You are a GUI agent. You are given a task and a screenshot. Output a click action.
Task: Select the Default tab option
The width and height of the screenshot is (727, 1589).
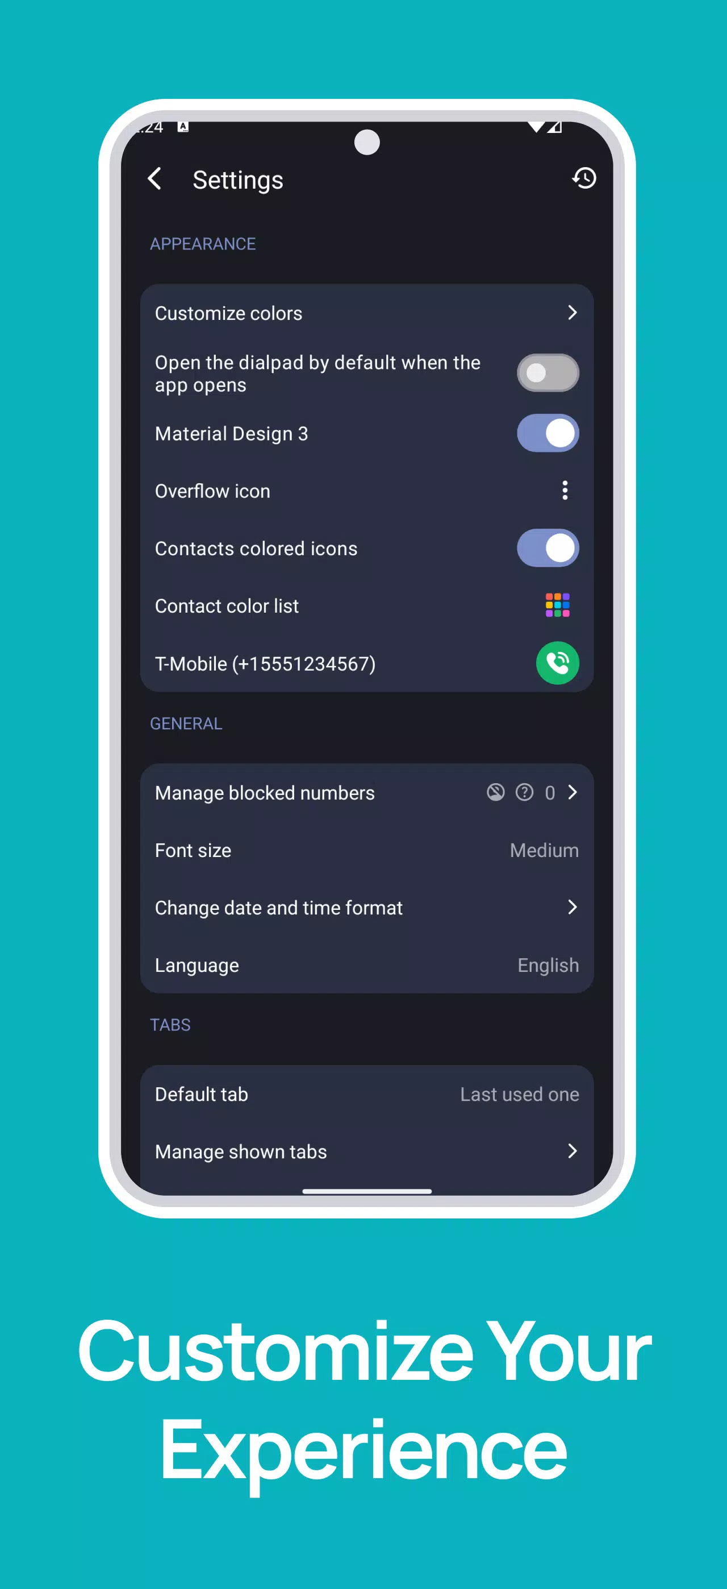[x=367, y=1093]
